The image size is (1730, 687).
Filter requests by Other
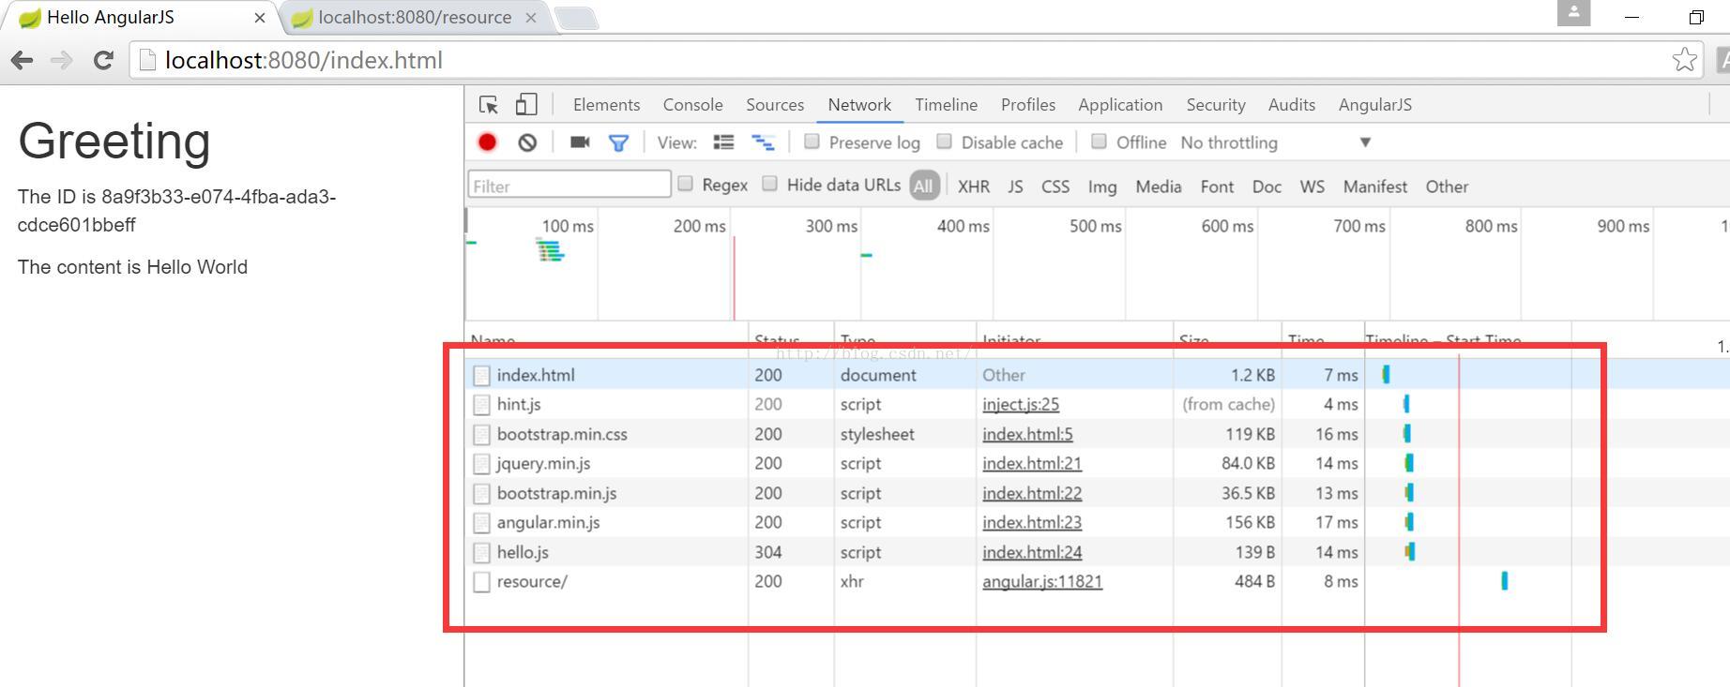1447,187
